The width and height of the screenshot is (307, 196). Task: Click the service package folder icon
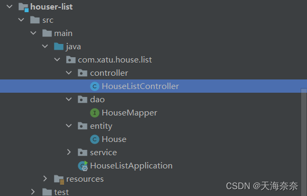[83, 152]
